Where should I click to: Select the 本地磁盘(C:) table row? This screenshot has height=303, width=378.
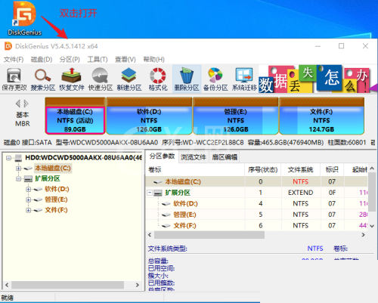click(x=256, y=181)
